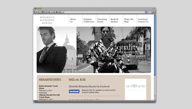The image size is (192, 109).
Task: Click the 'Greenwich' location text
Action: (x=43, y=93)
